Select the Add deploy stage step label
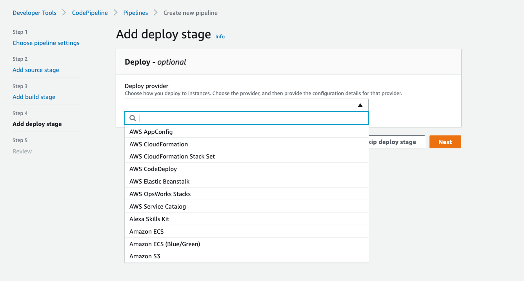The height and width of the screenshot is (281, 524). click(x=37, y=124)
